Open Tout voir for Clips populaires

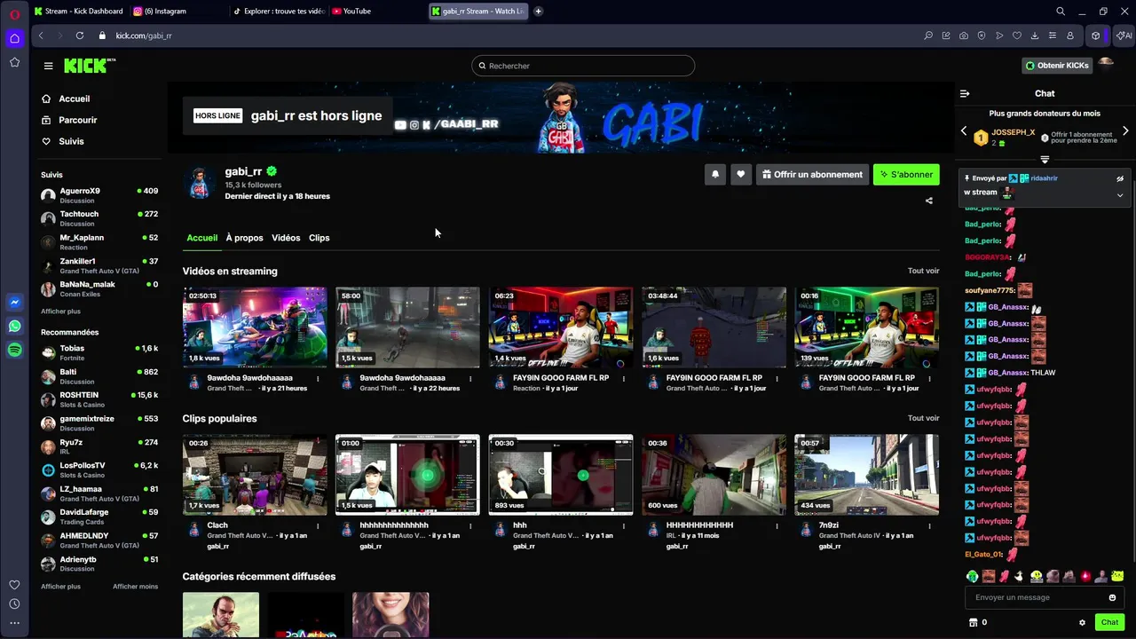923,418
